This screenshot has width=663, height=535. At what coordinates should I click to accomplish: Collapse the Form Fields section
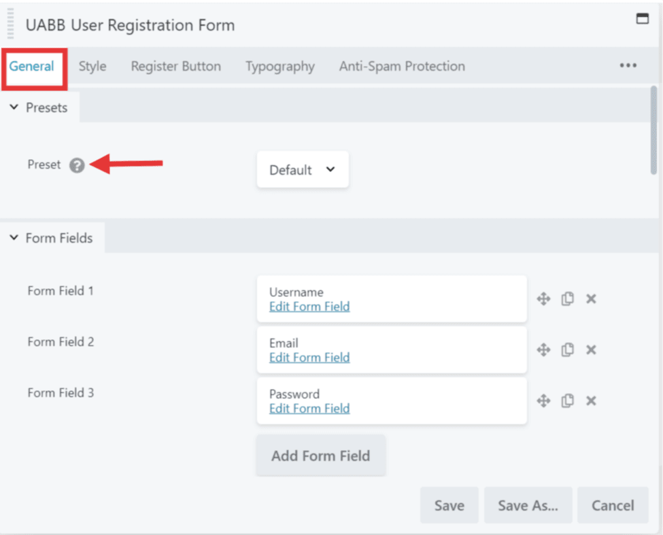point(14,238)
